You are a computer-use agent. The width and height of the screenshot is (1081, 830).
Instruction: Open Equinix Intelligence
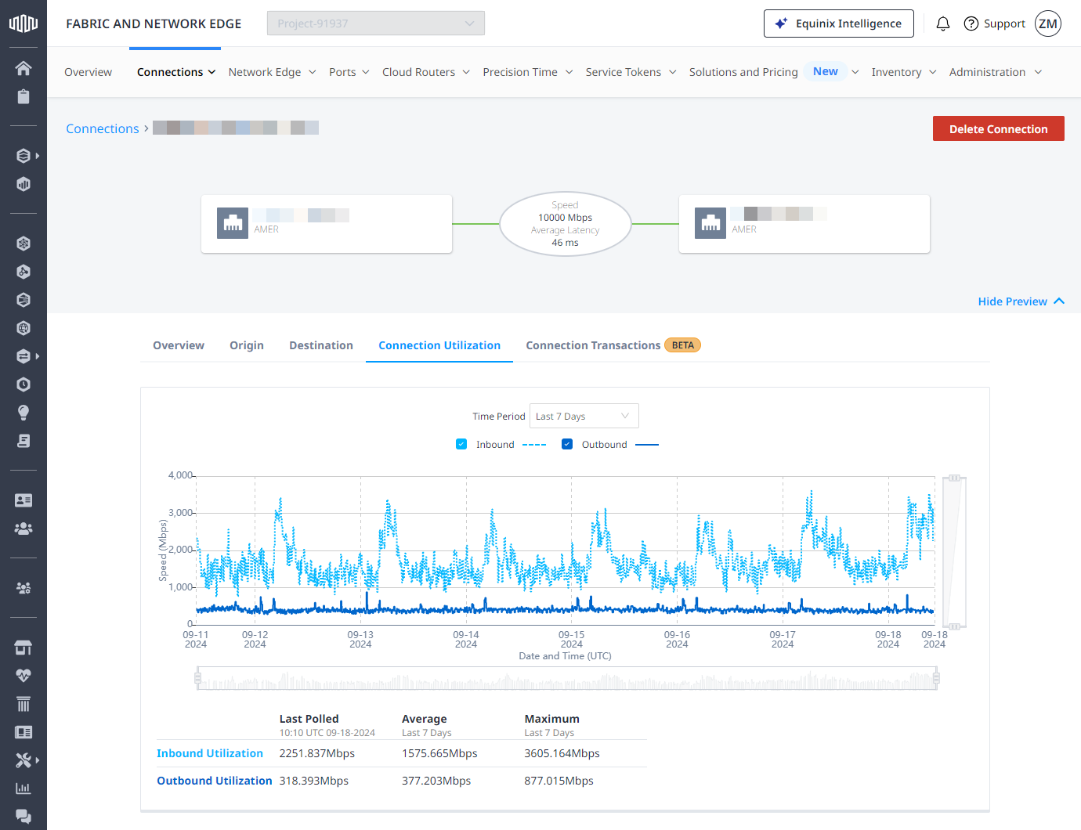(x=839, y=23)
